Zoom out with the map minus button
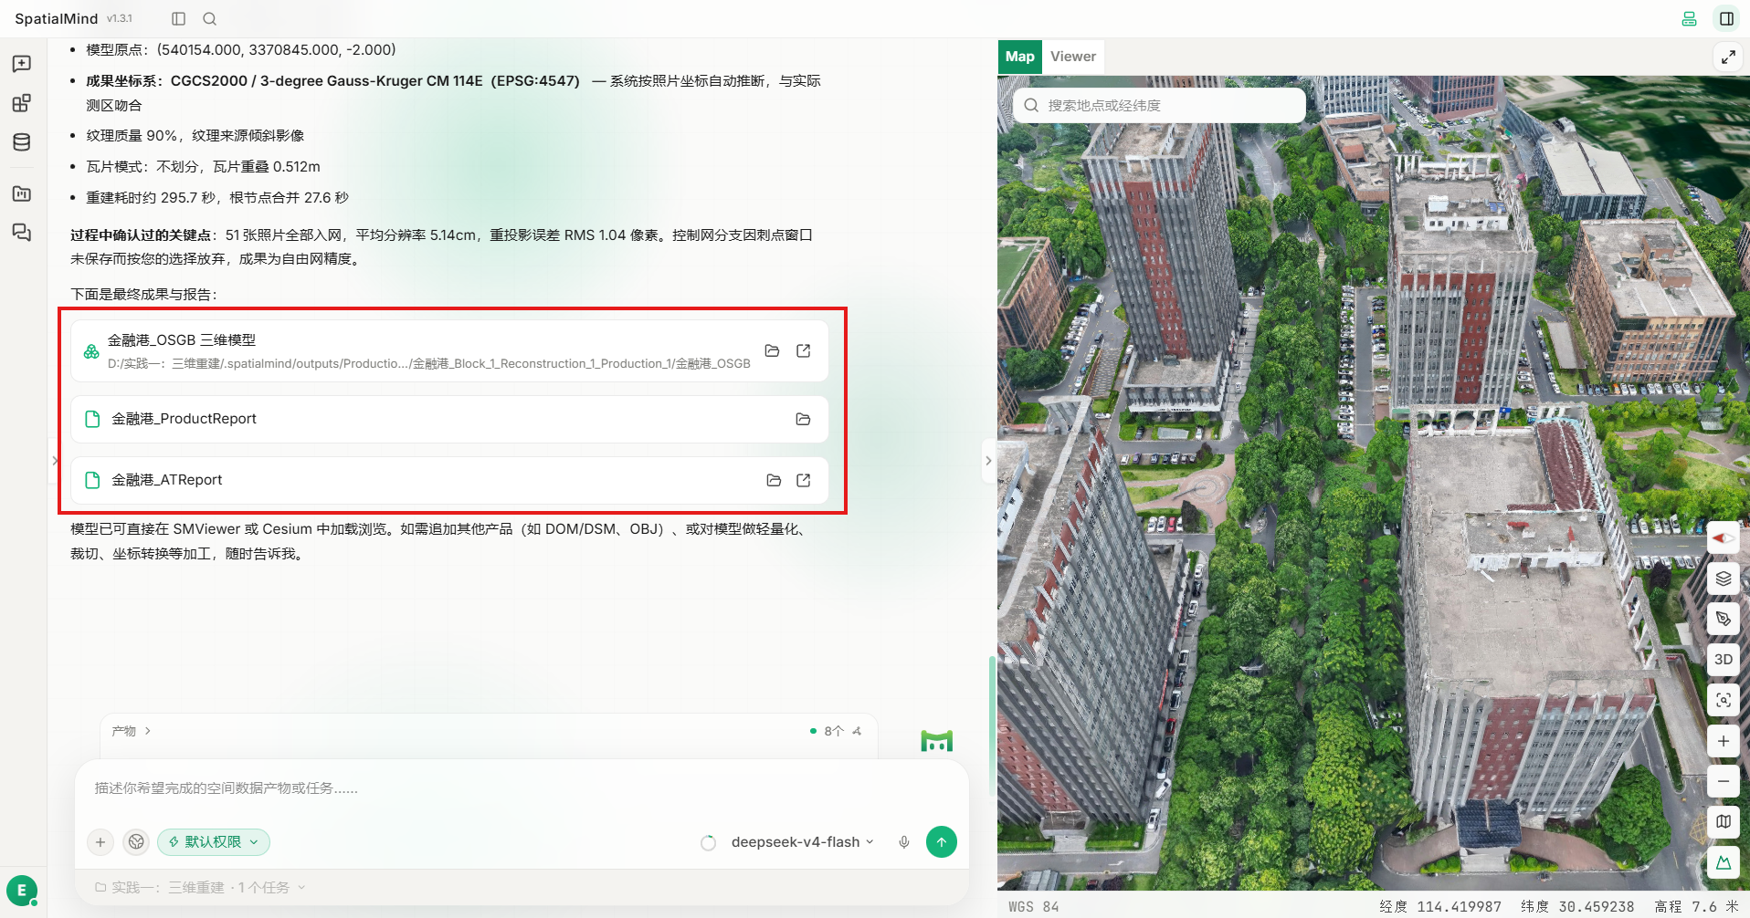This screenshot has width=1750, height=918. click(1724, 781)
